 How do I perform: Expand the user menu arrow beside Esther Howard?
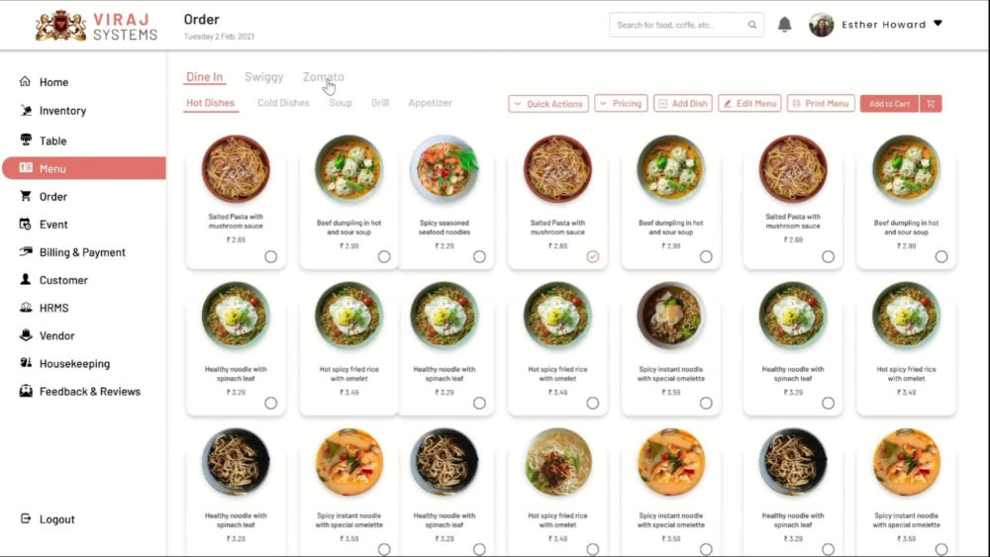[x=939, y=24]
